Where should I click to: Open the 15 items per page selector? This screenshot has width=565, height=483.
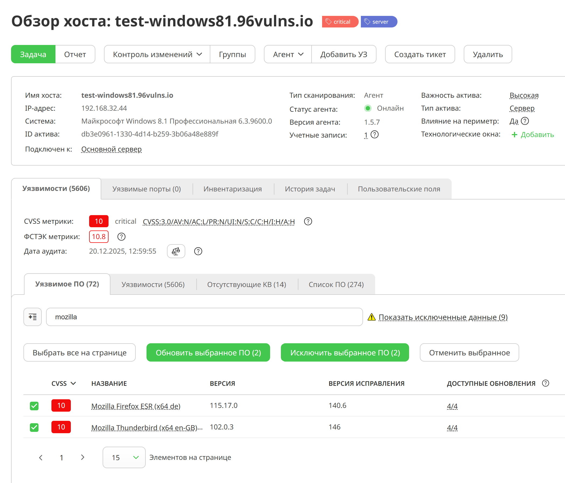[124, 457]
